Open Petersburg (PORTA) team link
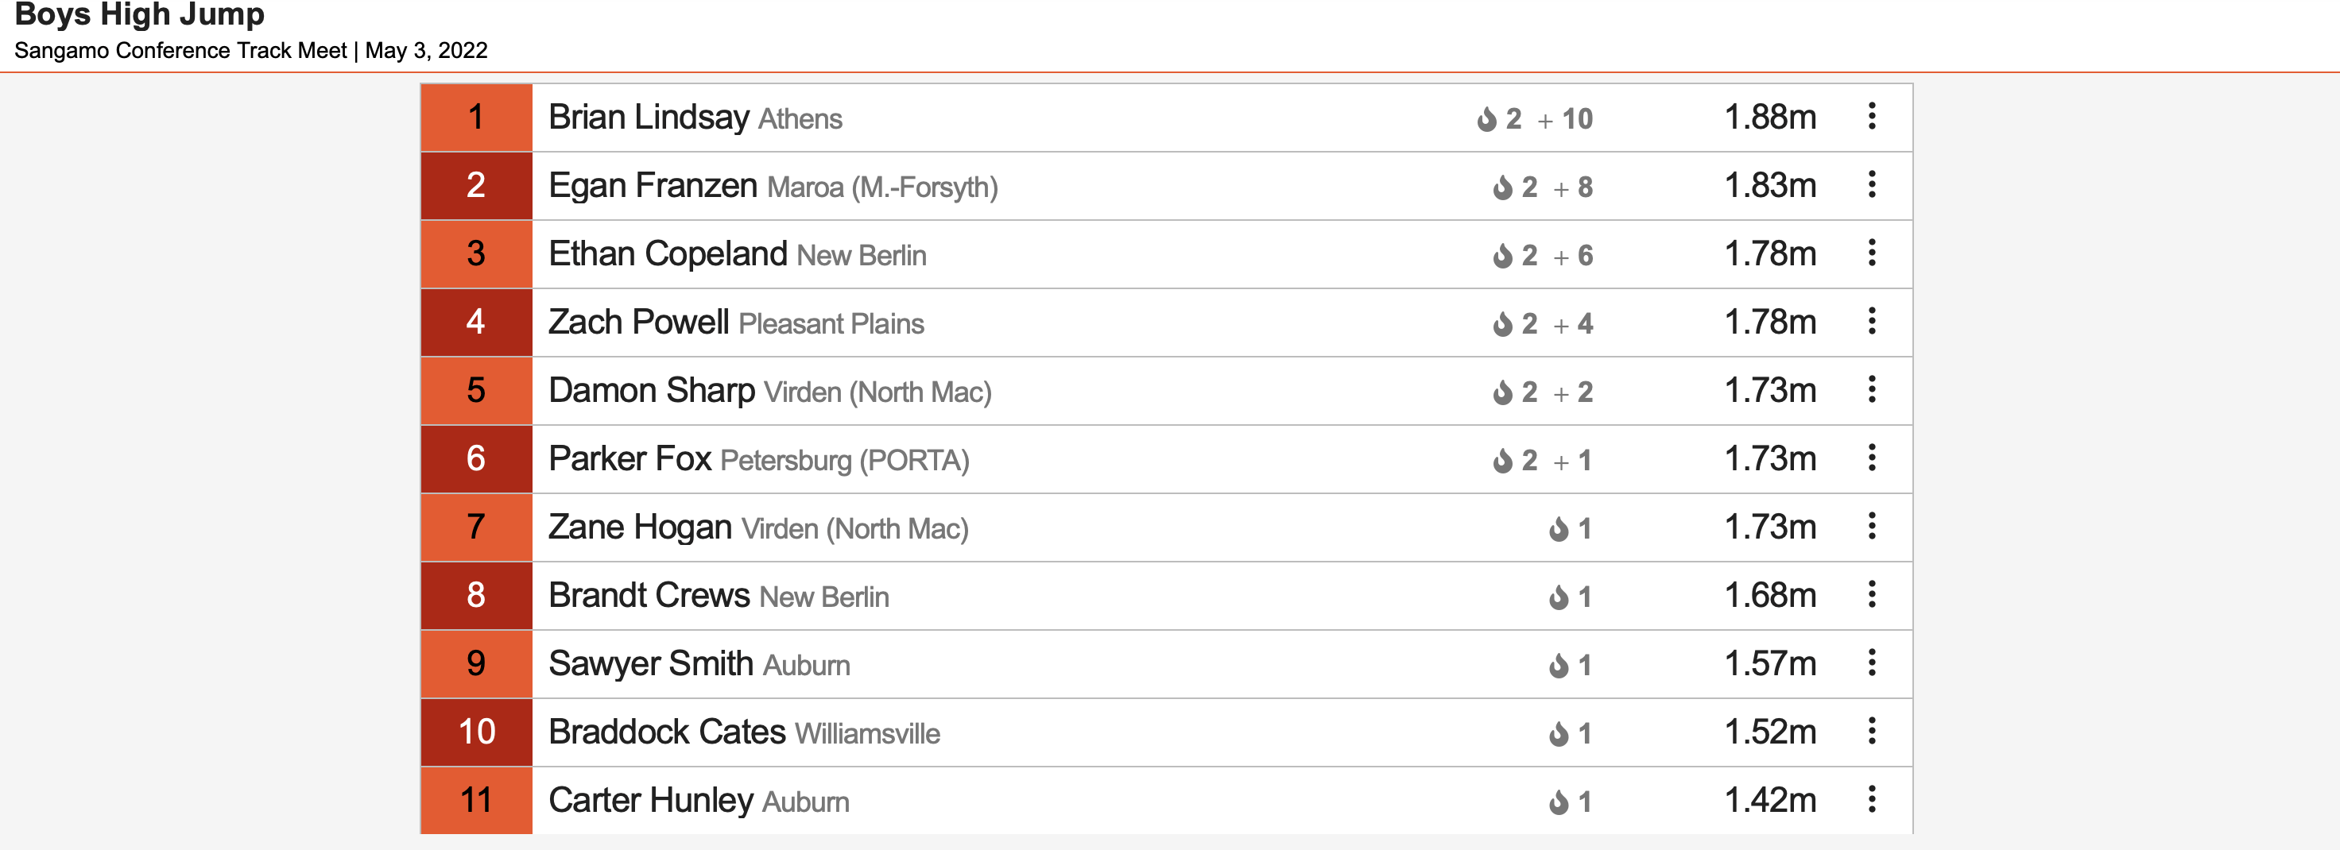 coord(845,461)
